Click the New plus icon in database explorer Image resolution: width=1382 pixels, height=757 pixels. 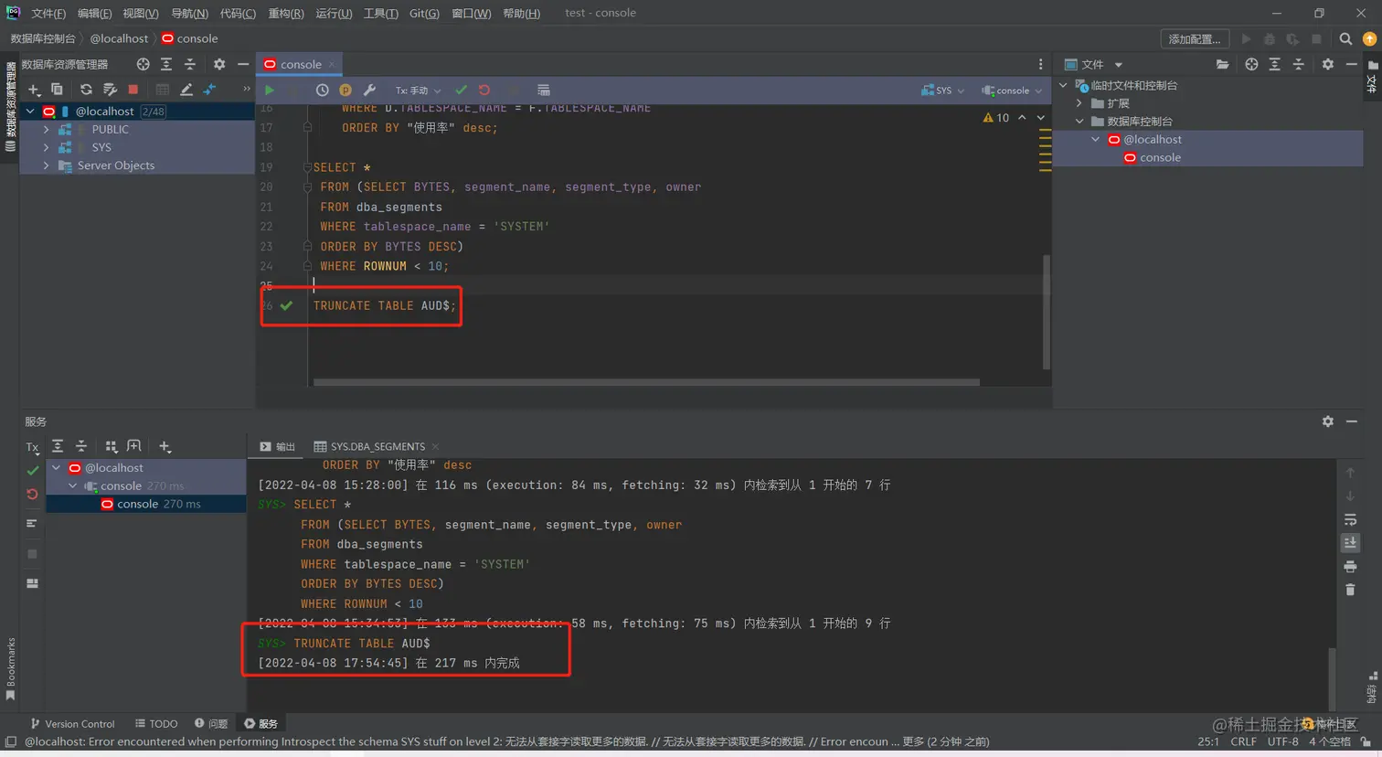[34, 90]
